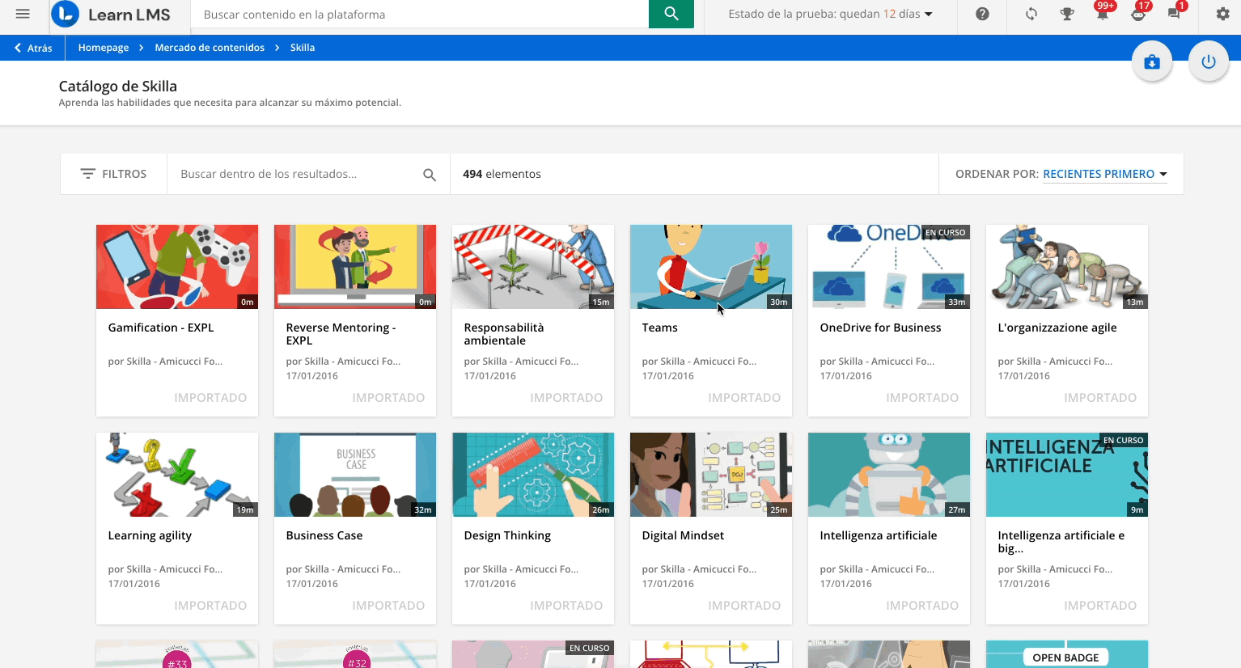Click the power floating button
Viewport: 1241px width, 668px height.
[1209, 62]
